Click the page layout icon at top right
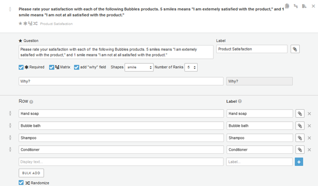Viewport: 318px width, 186px height. [304, 6]
